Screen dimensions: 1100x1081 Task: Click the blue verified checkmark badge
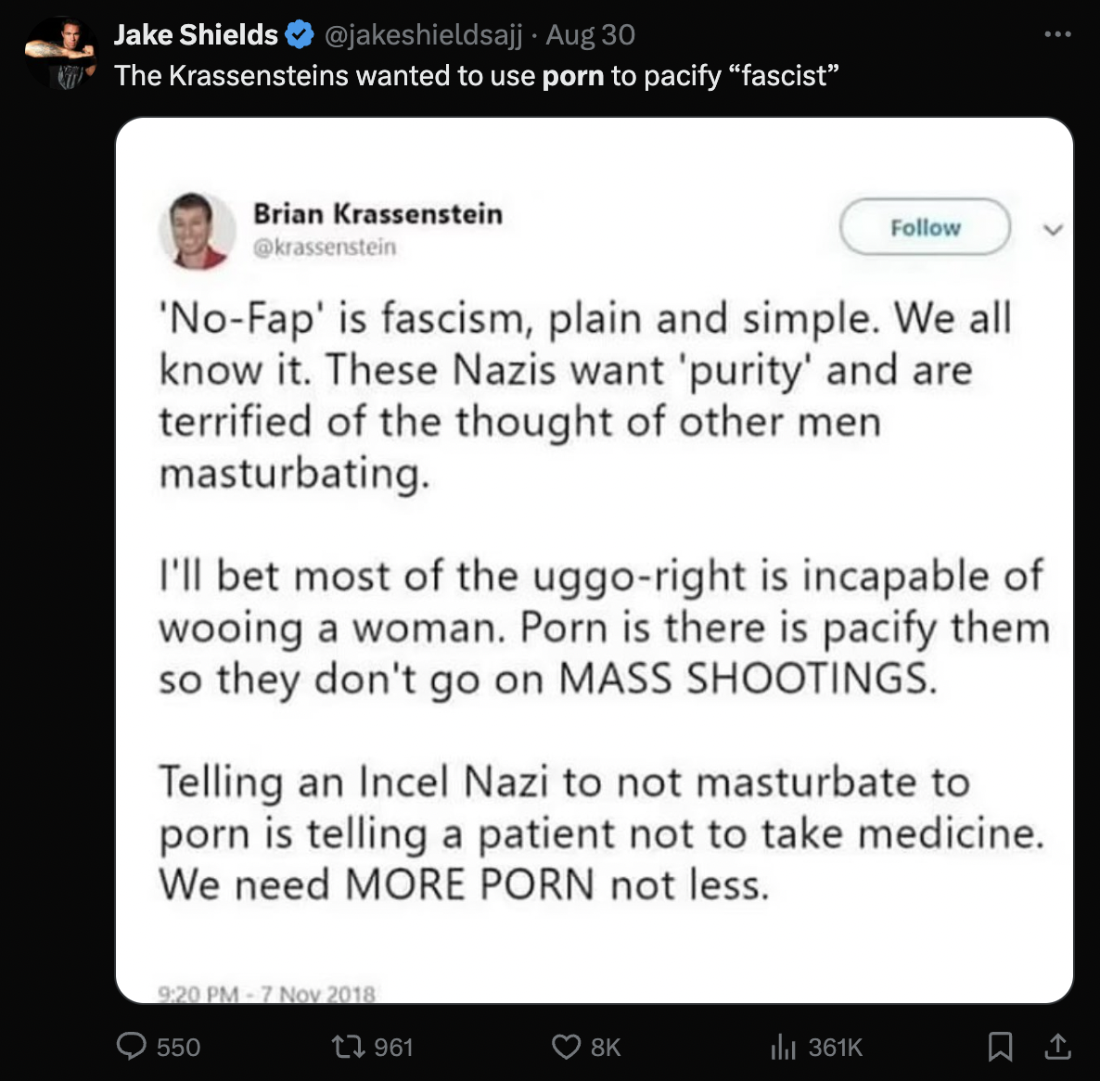pyautogui.click(x=299, y=35)
